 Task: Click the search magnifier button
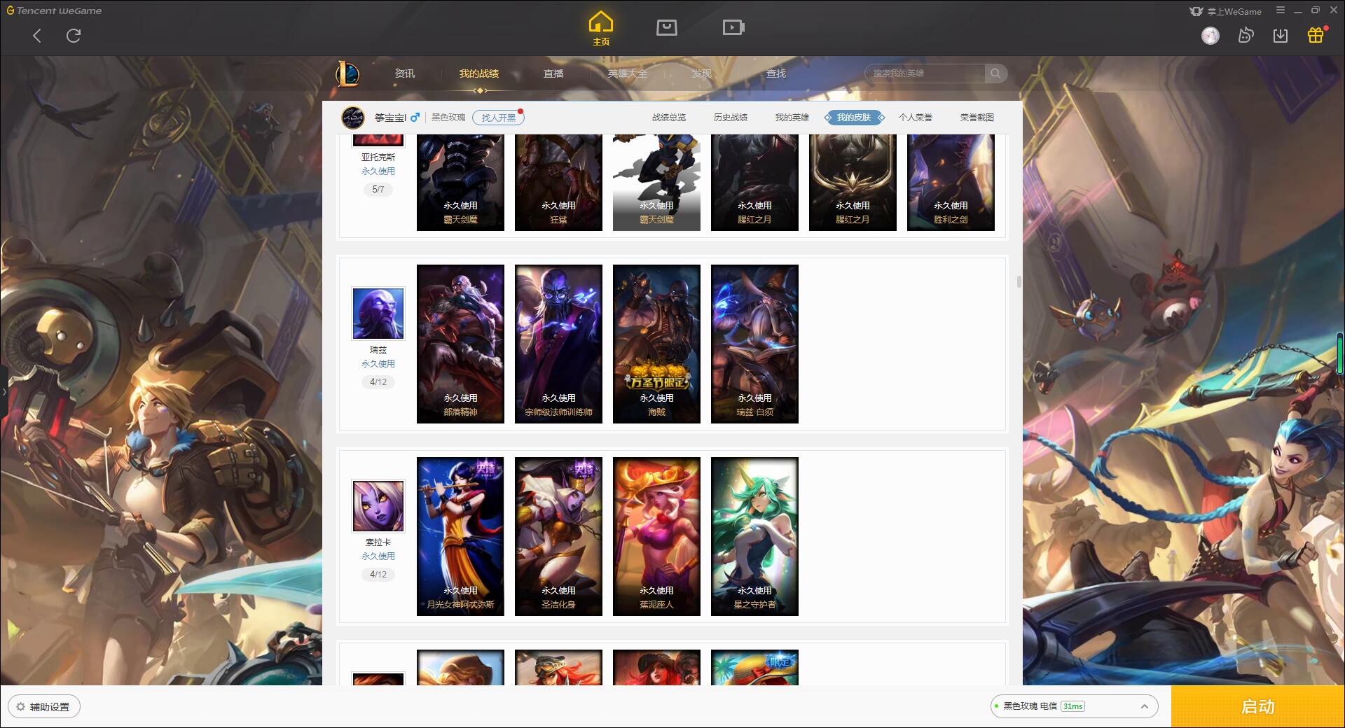[995, 73]
